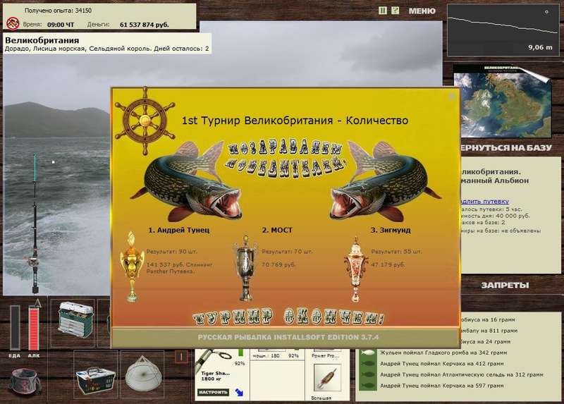
Task: Close the tournament results dialog
Action: (x=452, y=96)
